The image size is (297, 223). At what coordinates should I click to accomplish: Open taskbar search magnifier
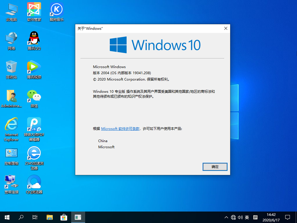click(21, 217)
